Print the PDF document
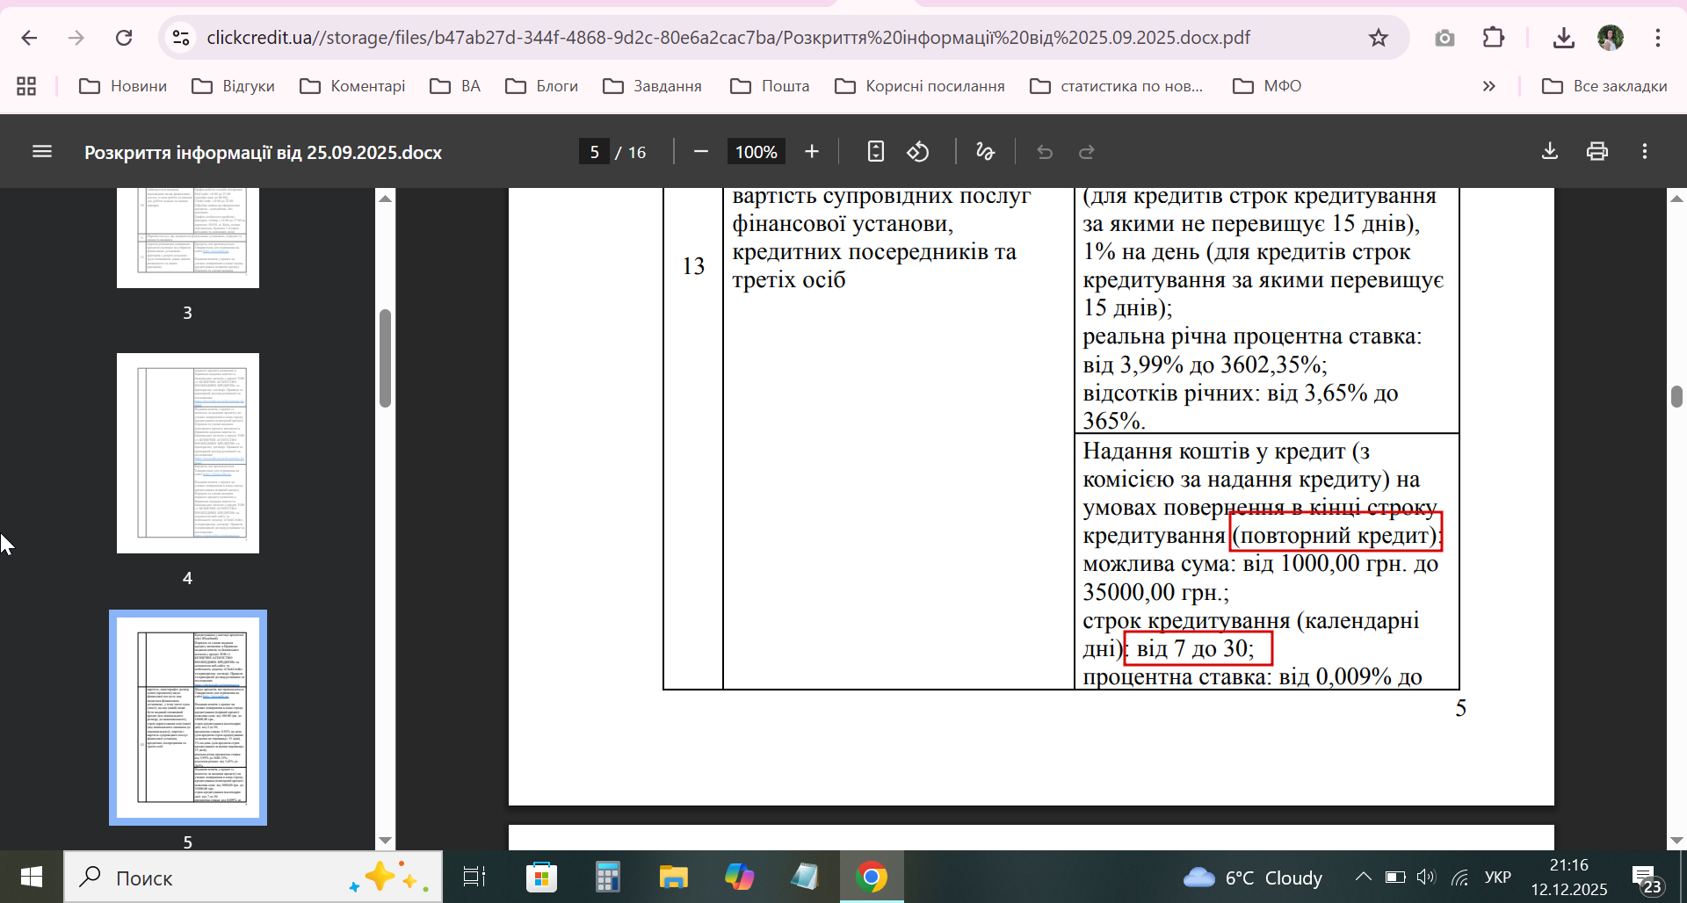Viewport: 1687px width, 903px height. click(1597, 151)
